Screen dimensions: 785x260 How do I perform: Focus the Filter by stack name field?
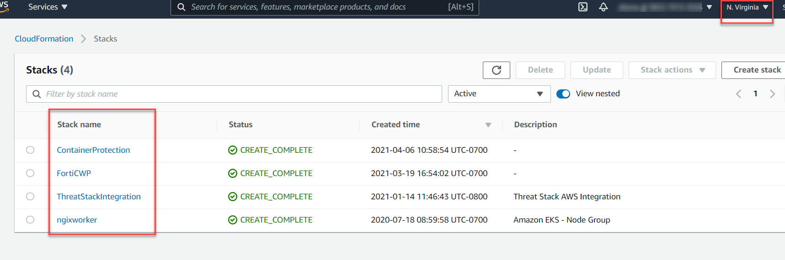(238, 94)
